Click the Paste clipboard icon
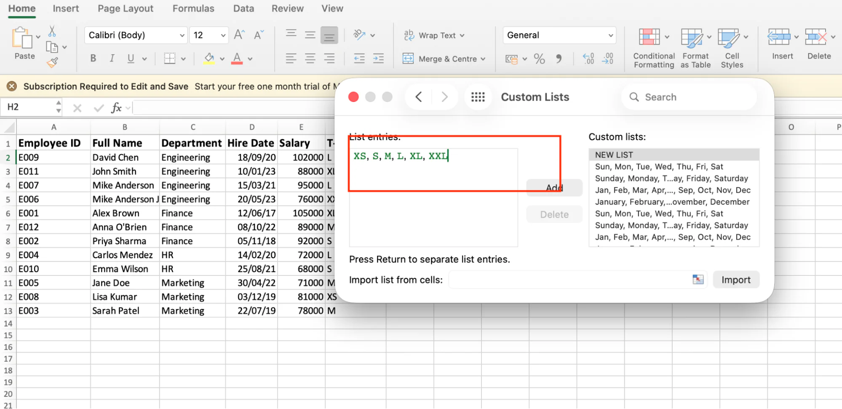The image size is (842, 409). point(22,38)
